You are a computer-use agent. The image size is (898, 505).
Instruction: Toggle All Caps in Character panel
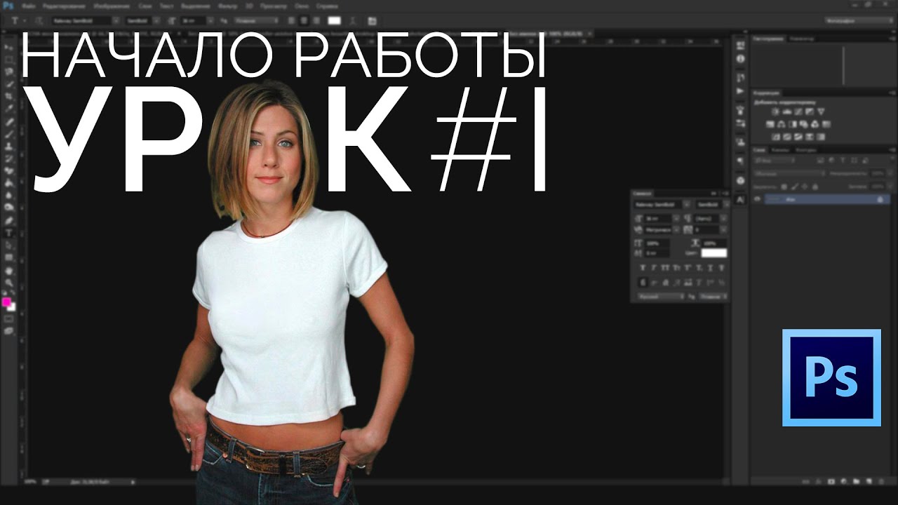click(x=665, y=268)
